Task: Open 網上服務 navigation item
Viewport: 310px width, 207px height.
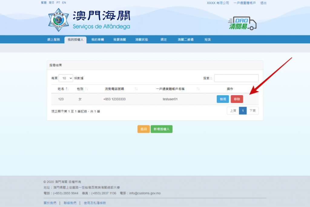Action: [x=54, y=40]
